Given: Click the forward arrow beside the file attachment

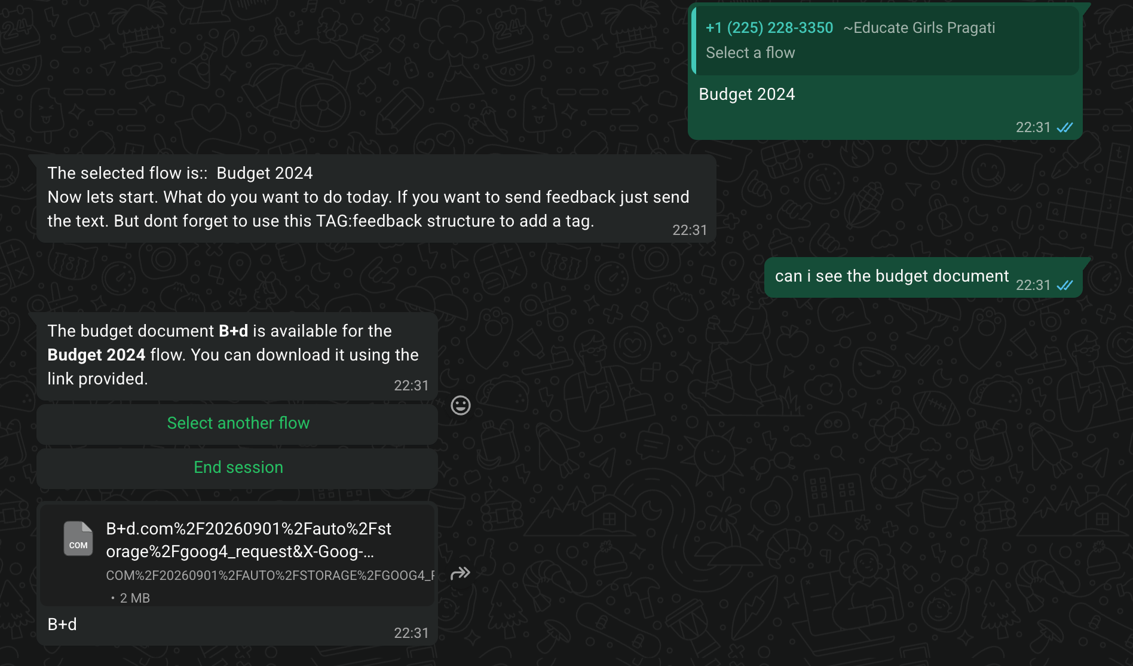Looking at the screenshot, I should pyautogui.click(x=460, y=573).
